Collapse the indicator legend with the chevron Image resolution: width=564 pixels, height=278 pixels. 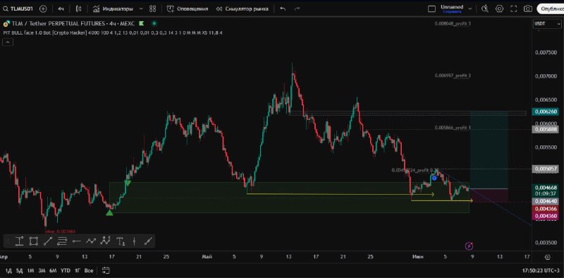click(x=8, y=42)
